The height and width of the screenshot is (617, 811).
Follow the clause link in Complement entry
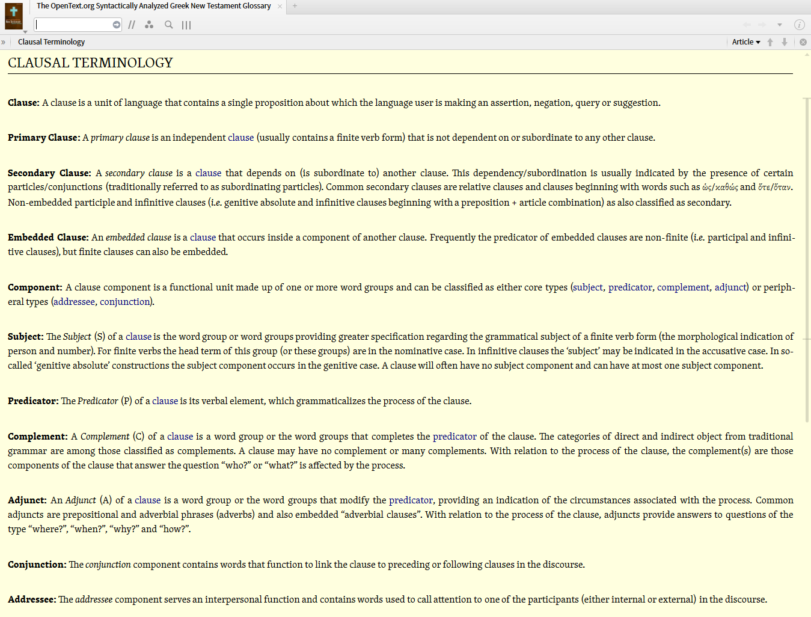pos(180,437)
